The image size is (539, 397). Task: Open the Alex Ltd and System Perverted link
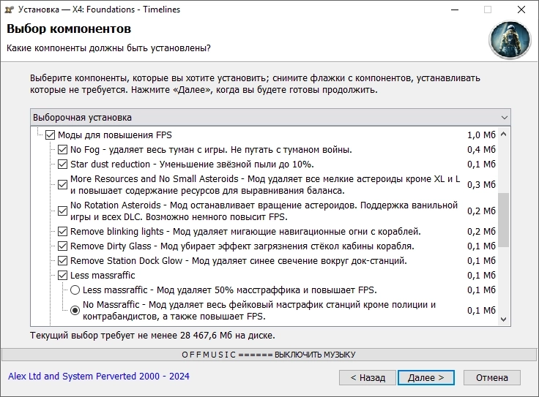point(99,376)
